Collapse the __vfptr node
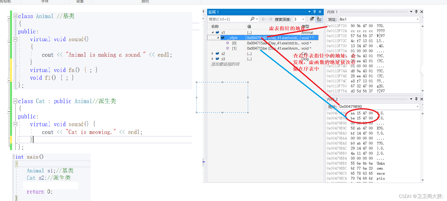Screen dimensions: 447x201 (218, 38)
